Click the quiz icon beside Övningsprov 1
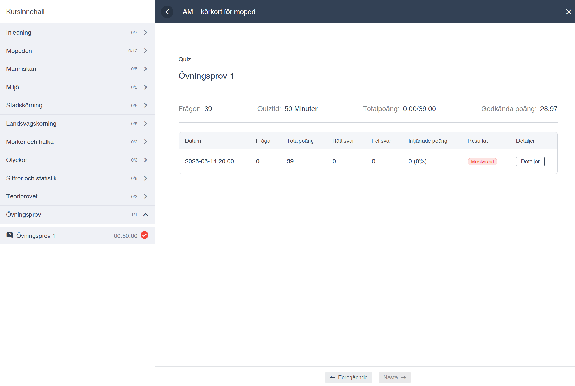575x386 pixels. (10, 235)
